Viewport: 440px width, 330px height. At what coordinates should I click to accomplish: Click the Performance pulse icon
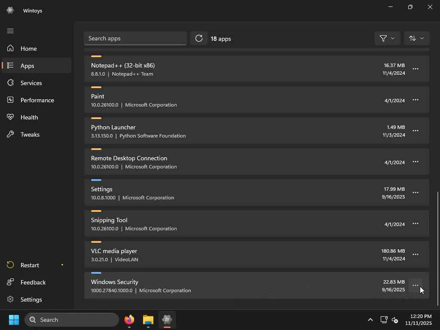[10, 100]
